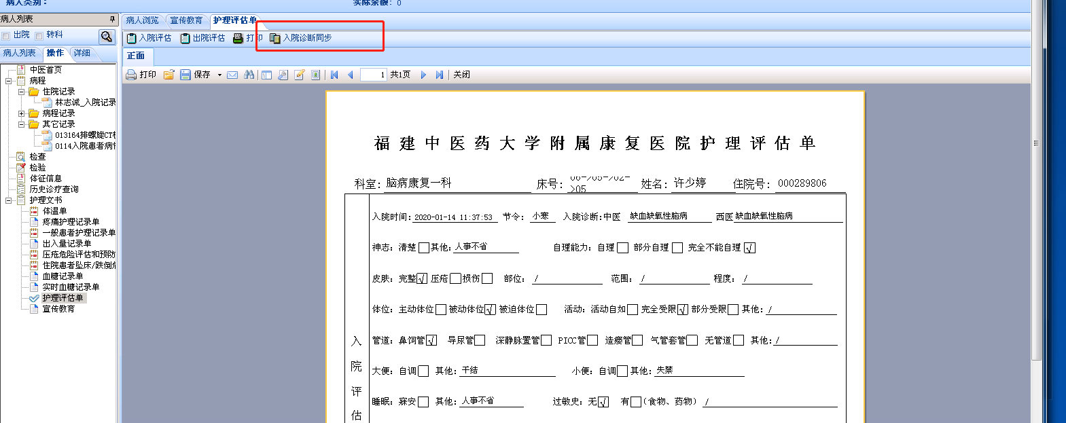This screenshot has width=1066, height=423.
Task: Open 宣传教育 in the tree
Action: tap(58, 309)
